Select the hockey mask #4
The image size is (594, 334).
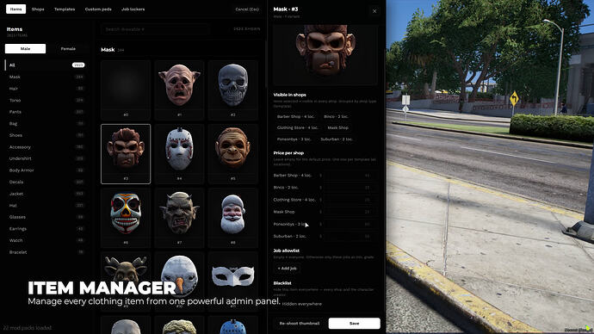(179, 154)
